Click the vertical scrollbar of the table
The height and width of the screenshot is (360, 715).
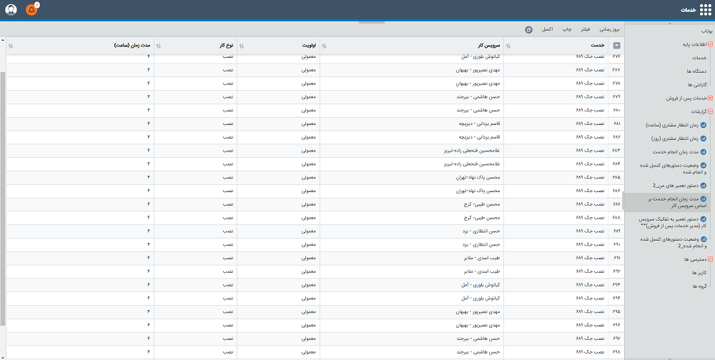pos(3,199)
